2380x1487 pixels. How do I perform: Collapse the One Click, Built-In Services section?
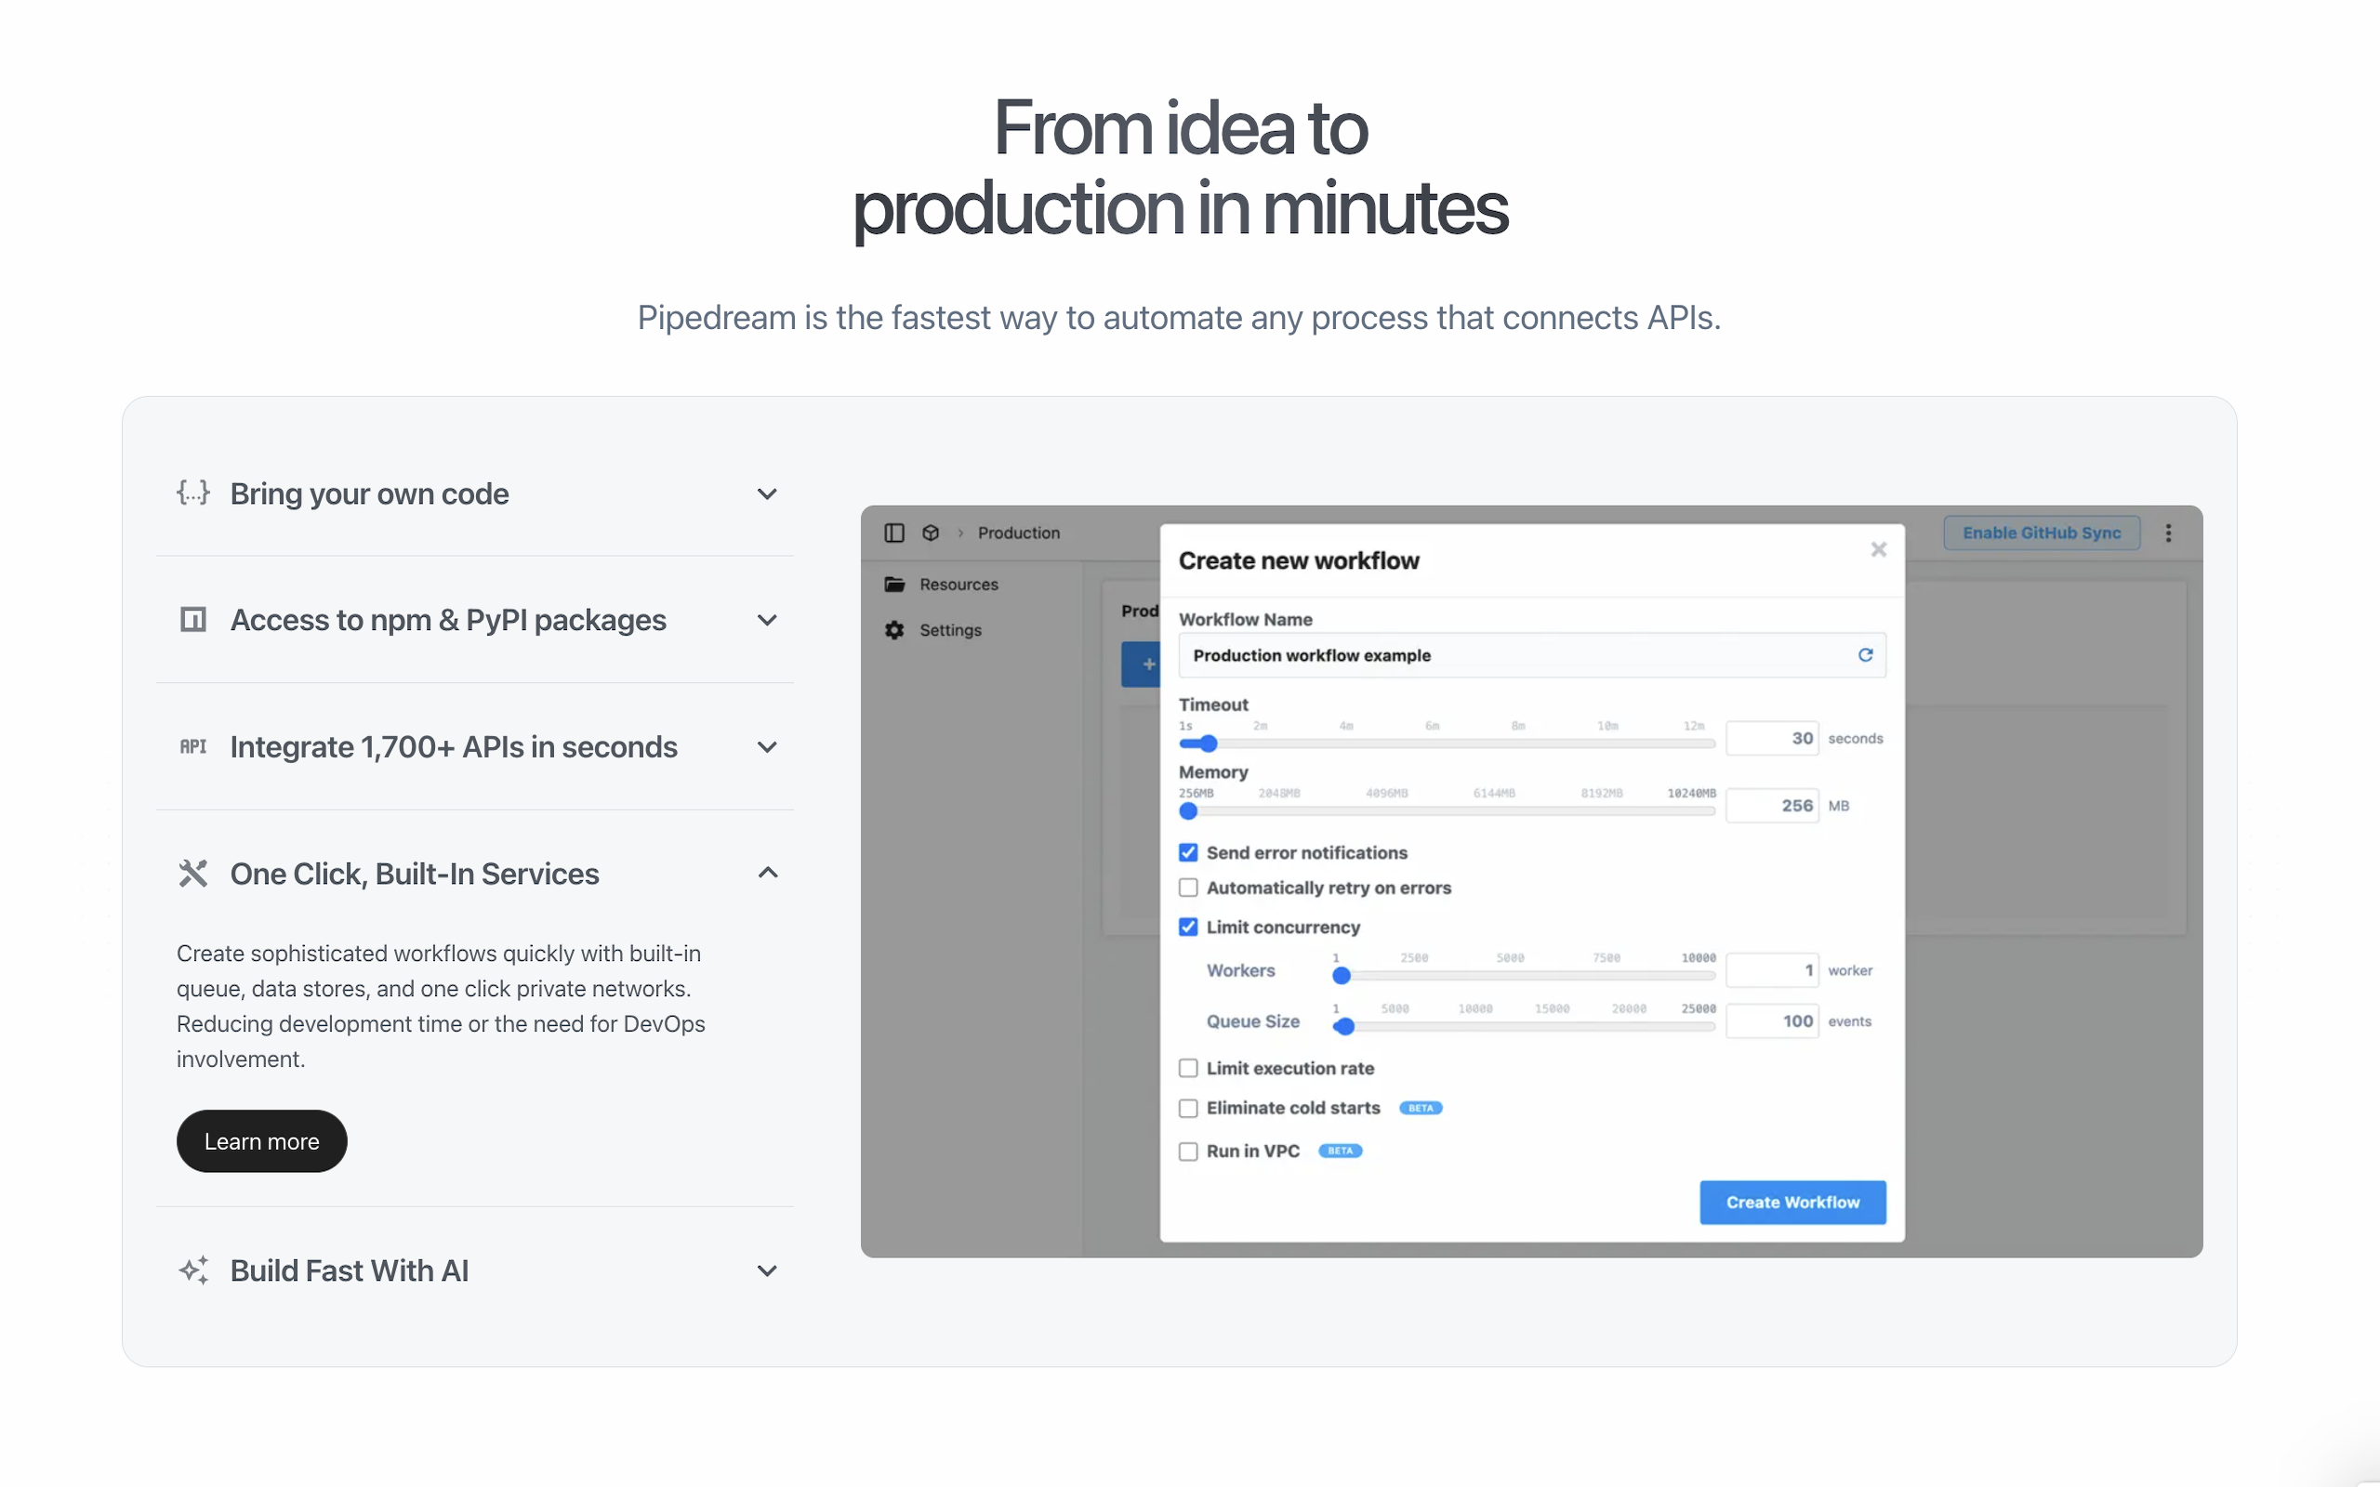(x=767, y=873)
